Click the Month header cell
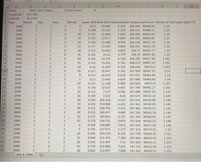This screenshot has height=162, width=201. tap(30, 23)
